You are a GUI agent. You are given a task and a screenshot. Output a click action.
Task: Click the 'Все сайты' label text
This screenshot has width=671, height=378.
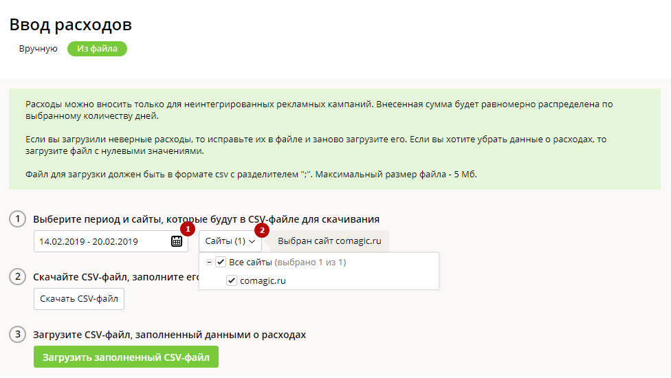[250, 262]
